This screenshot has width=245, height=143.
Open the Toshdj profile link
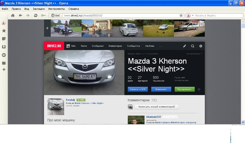pos(70,100)
